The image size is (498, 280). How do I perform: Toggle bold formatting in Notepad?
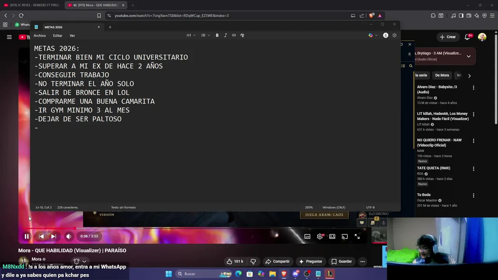click(x=217, y=35)
